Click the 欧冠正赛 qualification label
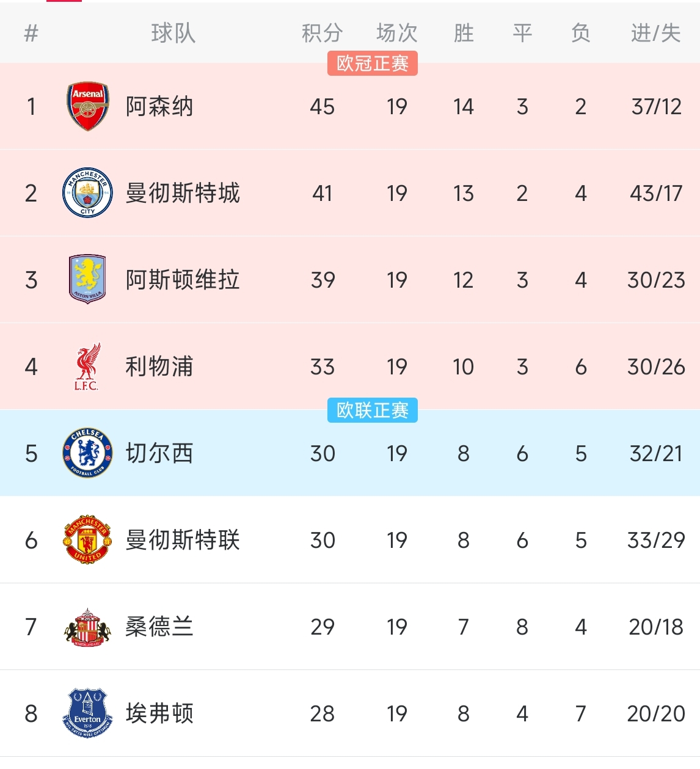 pos(372,63)
